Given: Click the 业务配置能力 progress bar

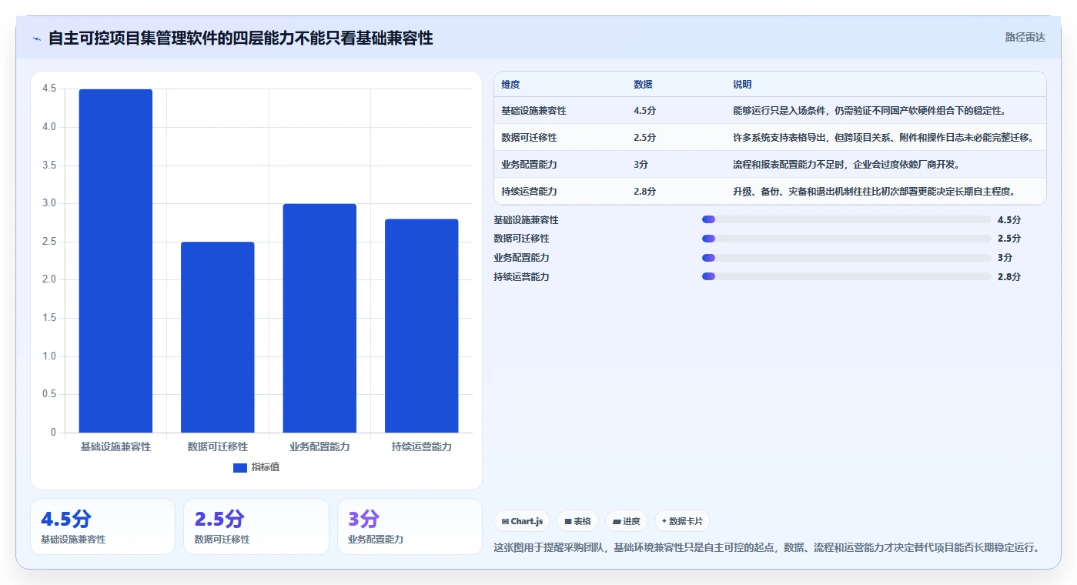Looking at the screenshot, I should (847, 258).
